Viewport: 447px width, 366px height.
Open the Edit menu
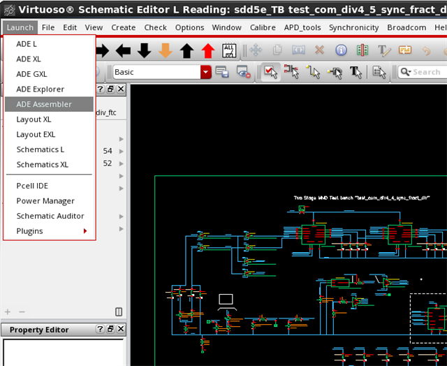point(70,27)
